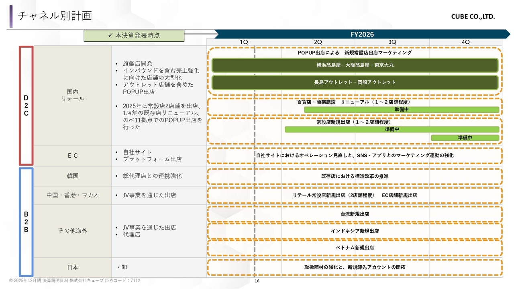Select the dark green 横浜高島屋・大阪高島屋・東京大丸 bar
Viewport: 514px width, 289px height.
coord(355,65)
